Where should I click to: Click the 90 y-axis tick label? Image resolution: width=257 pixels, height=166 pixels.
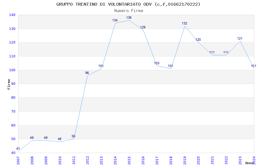tap(13, 84)
